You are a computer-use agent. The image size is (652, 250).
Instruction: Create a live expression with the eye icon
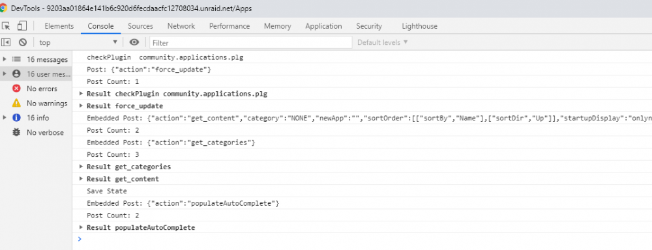134,42
